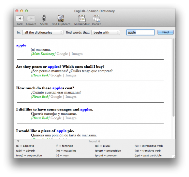
Task: Click phrase 'I did like to have some oranges'
Action: point(44,110)
